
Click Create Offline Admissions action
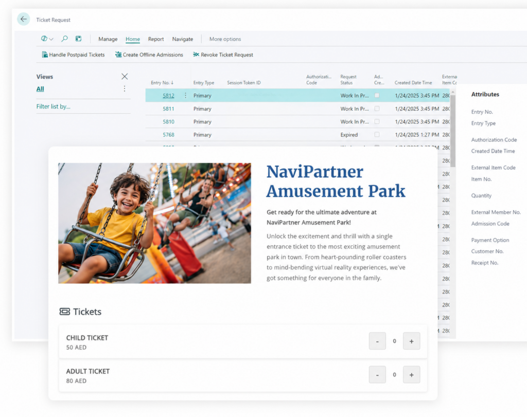(x=149, y=55)
